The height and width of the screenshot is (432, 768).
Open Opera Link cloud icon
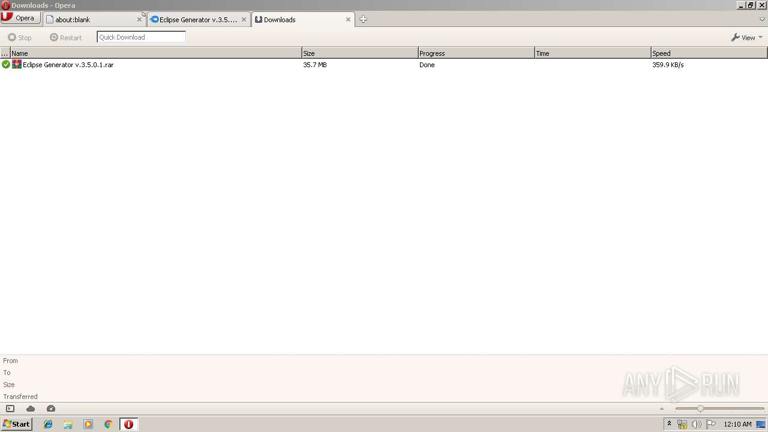(x=31, y=409)
